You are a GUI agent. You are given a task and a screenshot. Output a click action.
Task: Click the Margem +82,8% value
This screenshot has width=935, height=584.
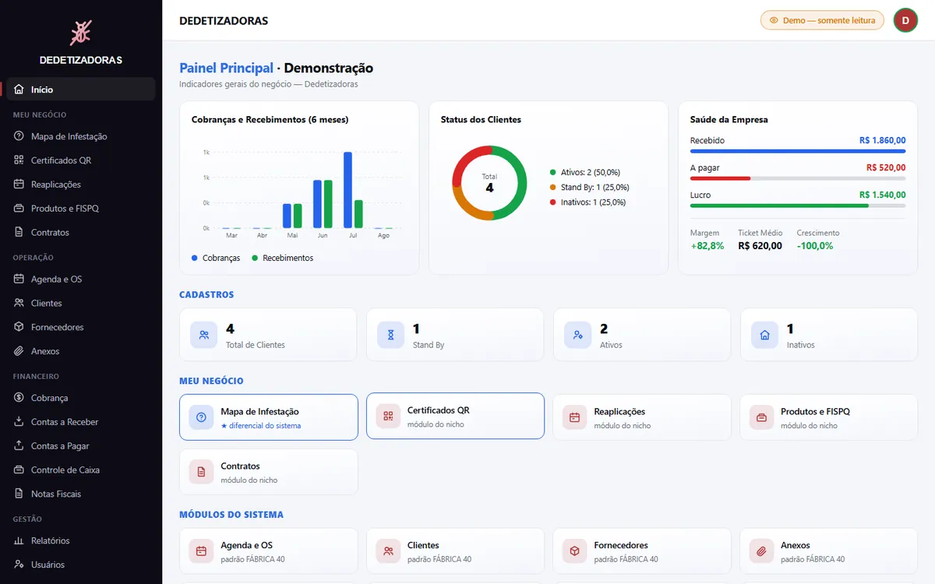707,245
